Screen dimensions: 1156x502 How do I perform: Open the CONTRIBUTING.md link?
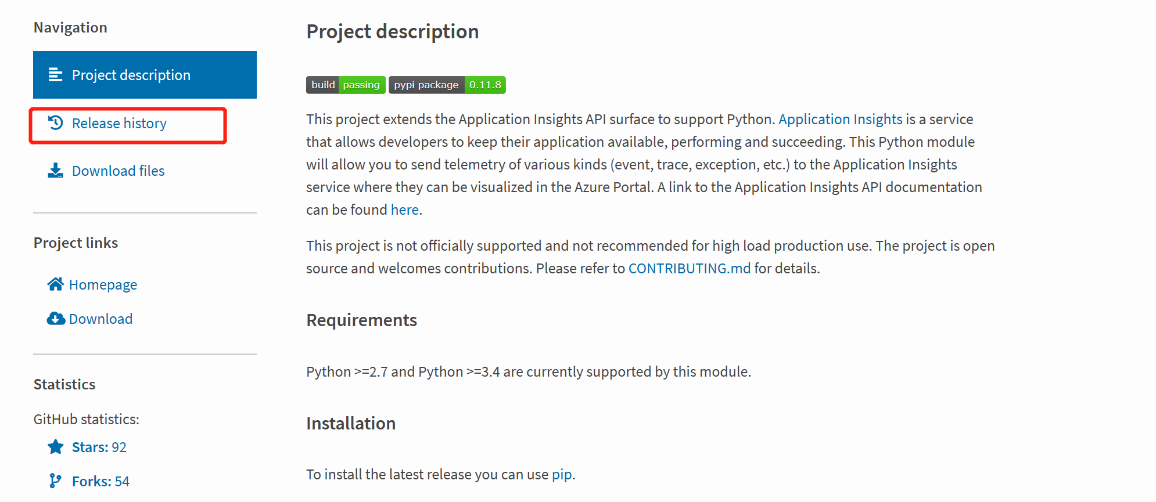690,268
